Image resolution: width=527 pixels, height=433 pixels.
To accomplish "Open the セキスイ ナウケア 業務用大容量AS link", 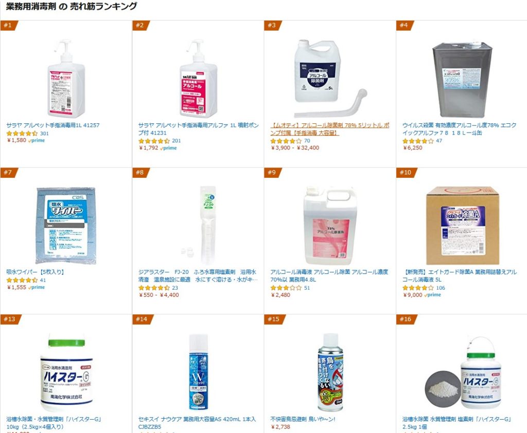I will 197,423.
